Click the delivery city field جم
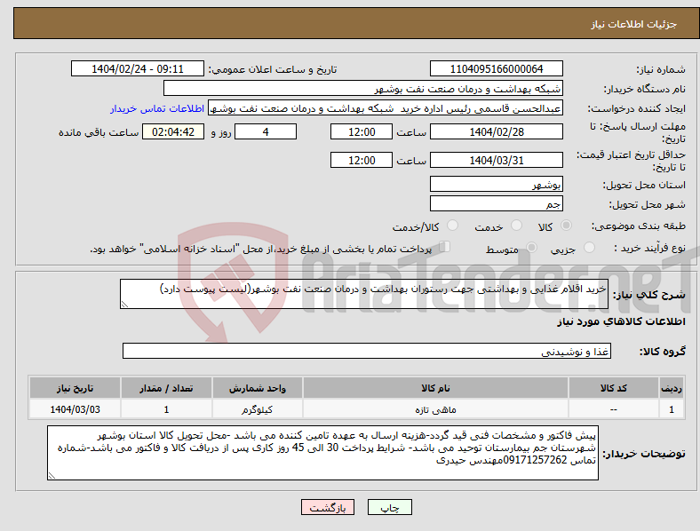 (x=497, y=203)
